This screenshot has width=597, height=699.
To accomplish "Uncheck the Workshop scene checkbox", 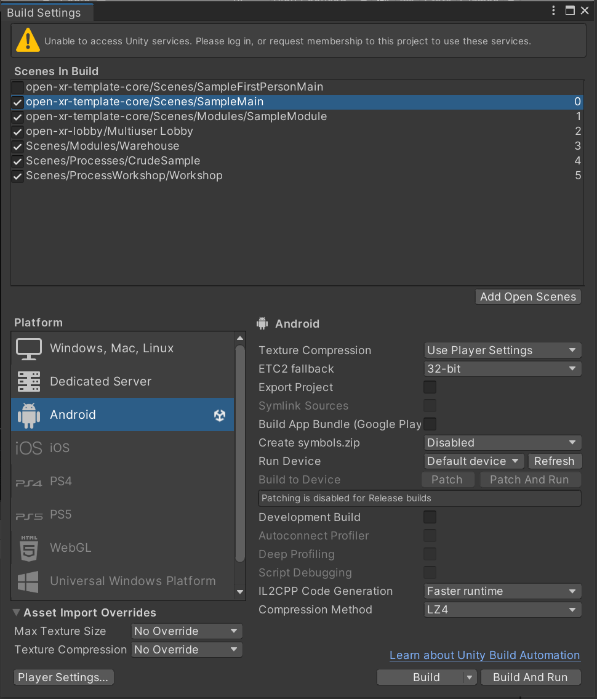I will tap(18, 176).
